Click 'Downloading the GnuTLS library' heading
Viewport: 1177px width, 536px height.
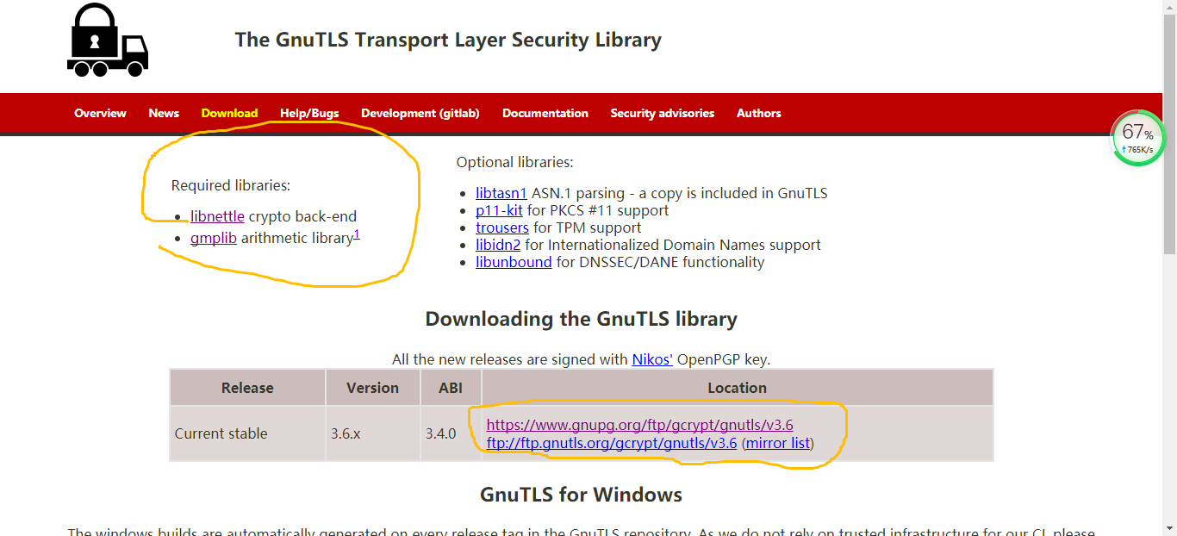tap(582, 319)
